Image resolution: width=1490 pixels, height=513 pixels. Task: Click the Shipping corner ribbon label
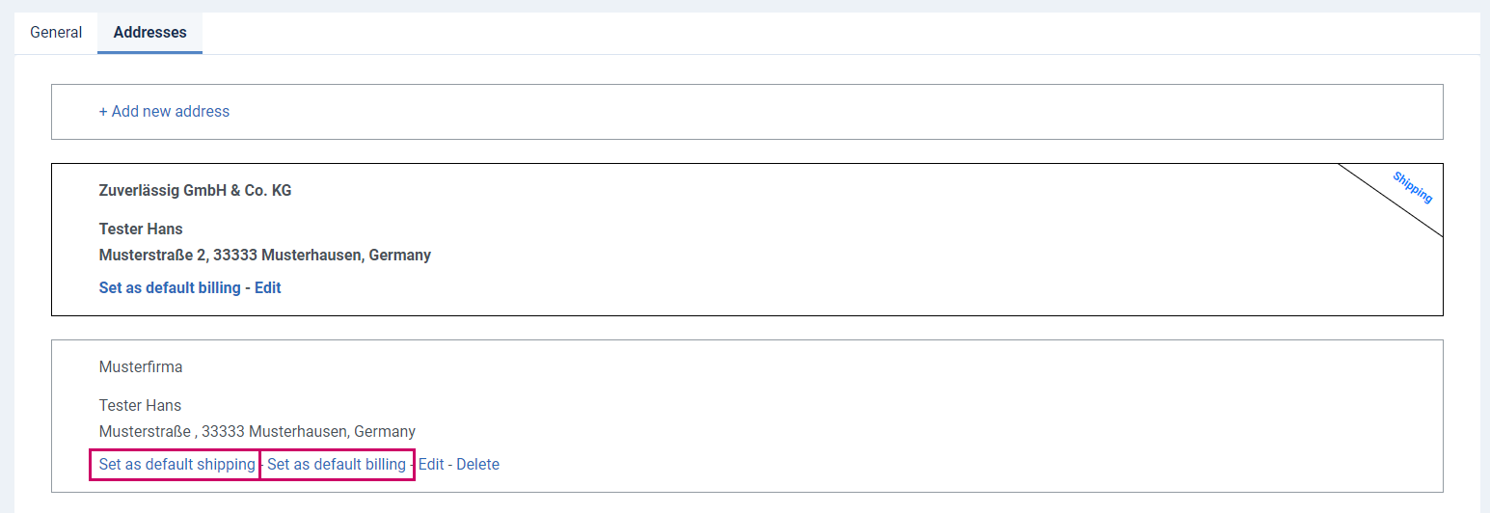click(x=1412, y=187)
